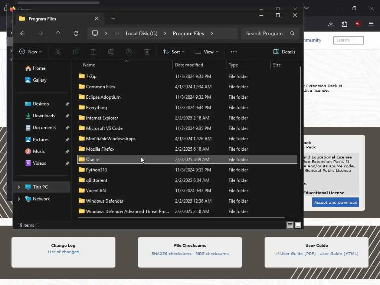The height and width of the screenshot is (285, 380).
Task: Select the 7-Zip folder
Action: 187,76
